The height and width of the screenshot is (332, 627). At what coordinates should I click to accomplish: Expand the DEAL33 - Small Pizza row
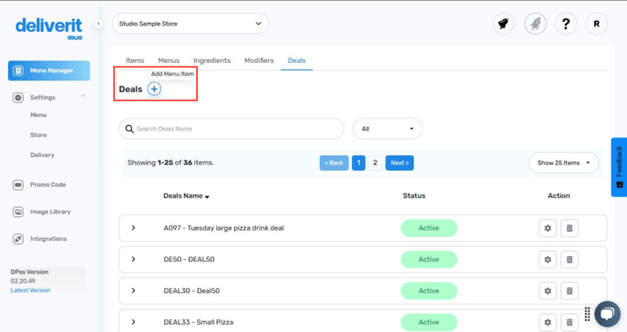click(134, 322)
